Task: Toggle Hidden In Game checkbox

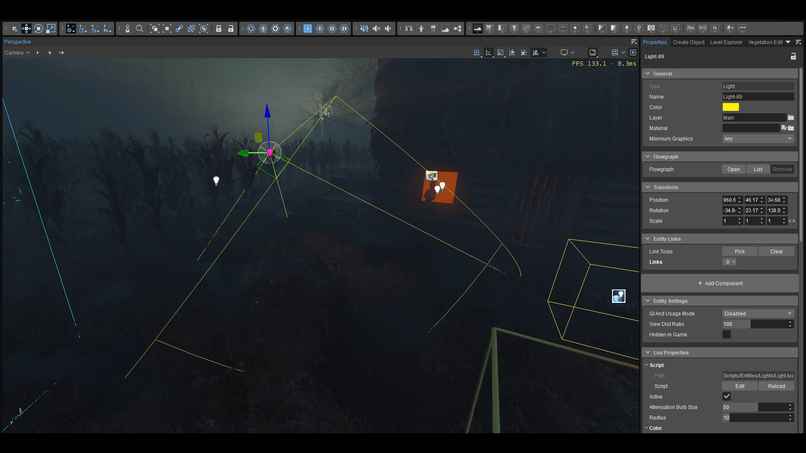Action: pyautogui.click(x=727, y=335)
